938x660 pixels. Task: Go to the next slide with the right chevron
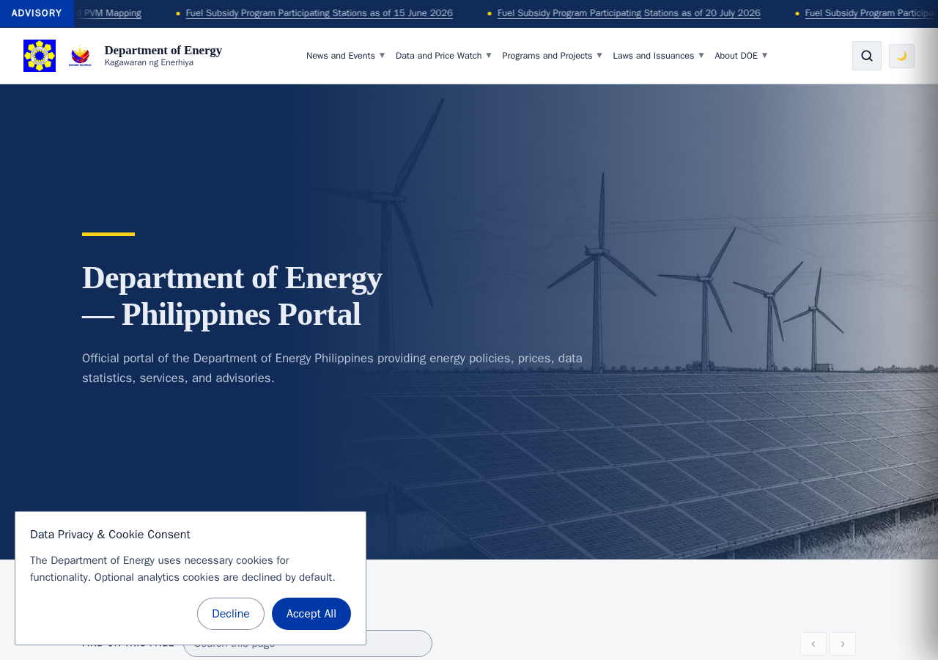coord(843,644)
